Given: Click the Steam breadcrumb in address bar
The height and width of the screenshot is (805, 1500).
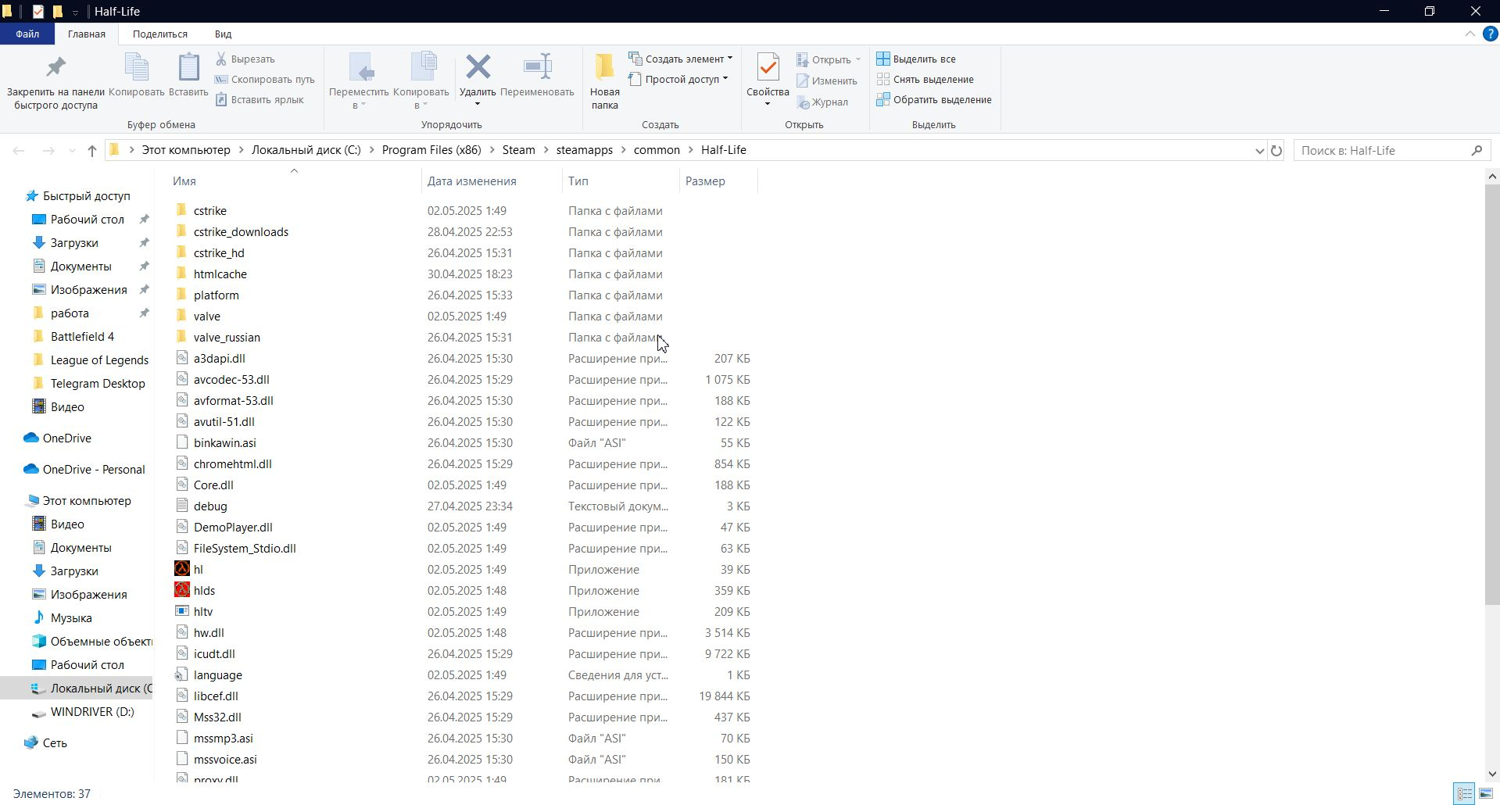Looking at the screenshot, I should (x=518, y=150).
